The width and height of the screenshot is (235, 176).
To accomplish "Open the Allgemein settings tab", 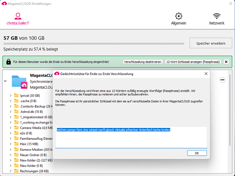I will tap(179, 19).
